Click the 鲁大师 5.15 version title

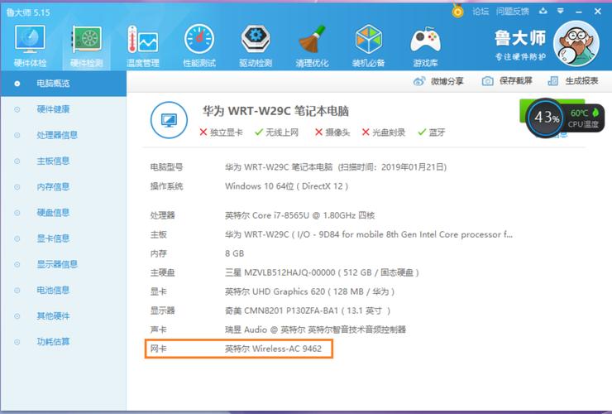coord(28,12)
